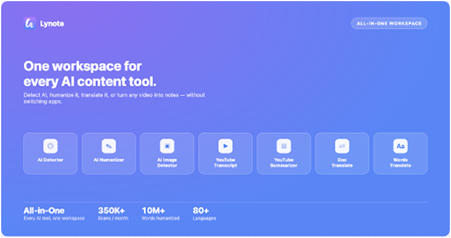Screen dimensions: 451x238
Task: Click 'Every AI tool, one workspace' caption
Action: tap(54, 218)
